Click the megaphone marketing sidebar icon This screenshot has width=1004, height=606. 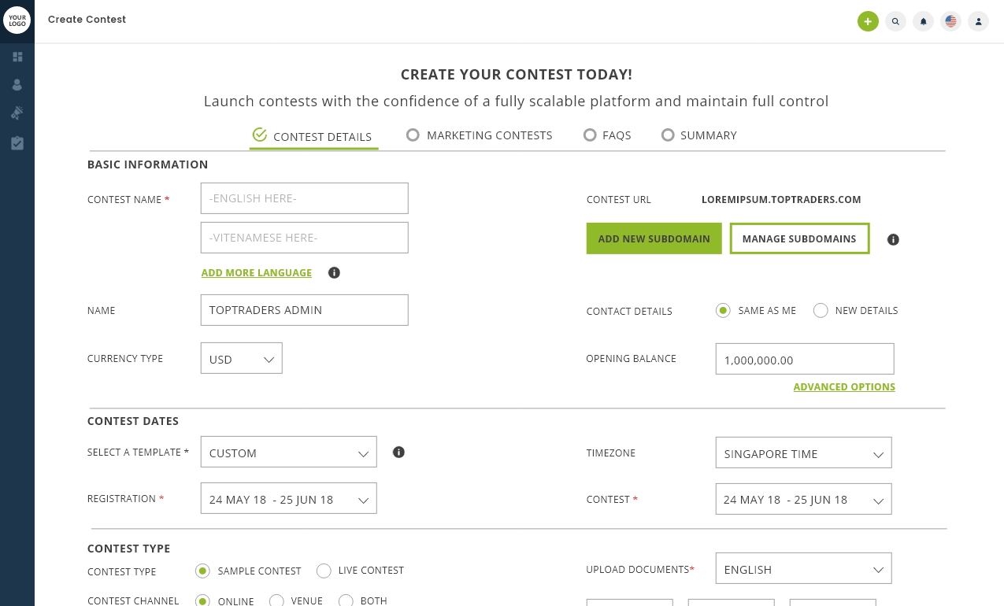click(17, 113)
